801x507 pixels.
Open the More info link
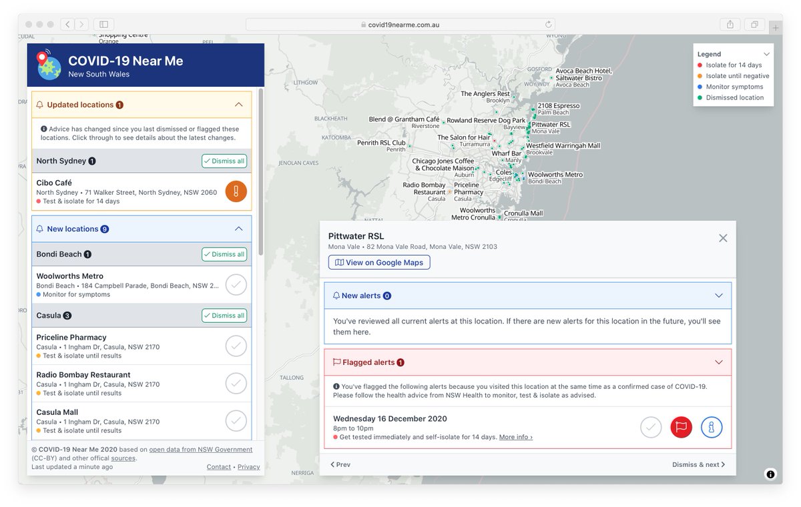[515, 437]
